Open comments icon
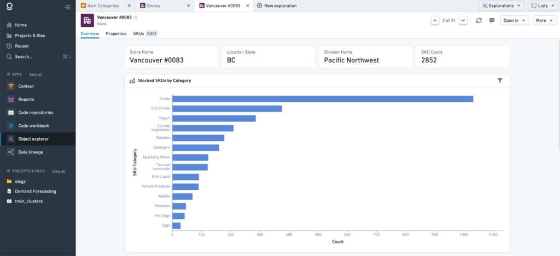 click(x=492, y=20)
